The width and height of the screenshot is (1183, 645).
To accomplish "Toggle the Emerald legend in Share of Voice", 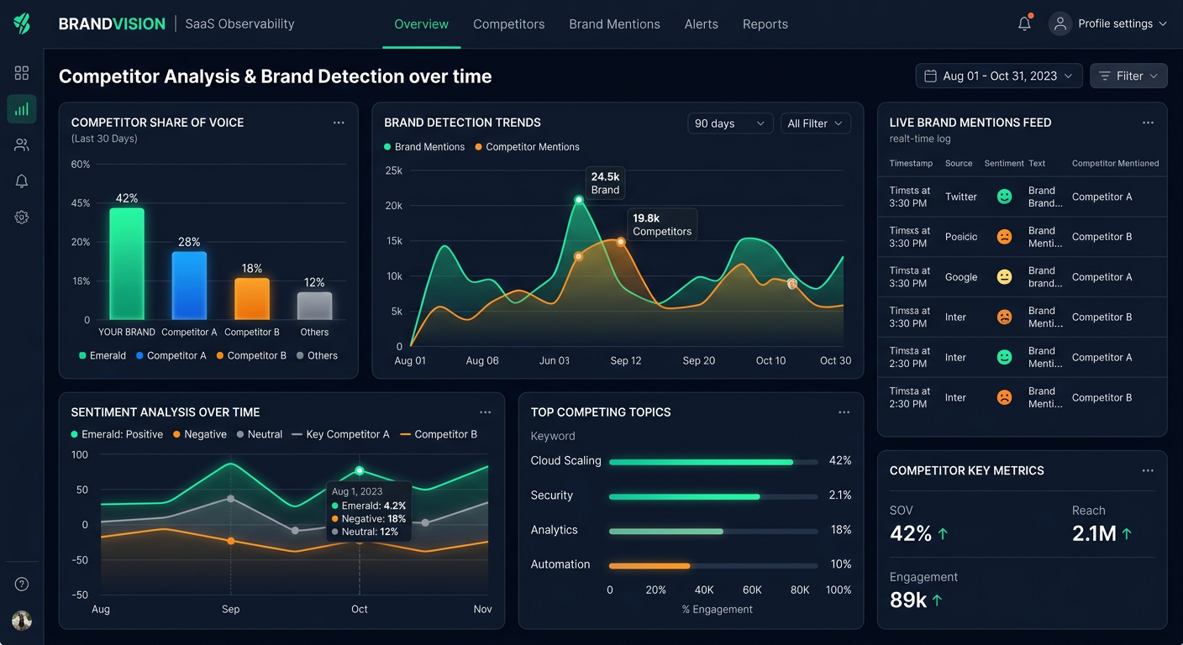I will 101,355.
